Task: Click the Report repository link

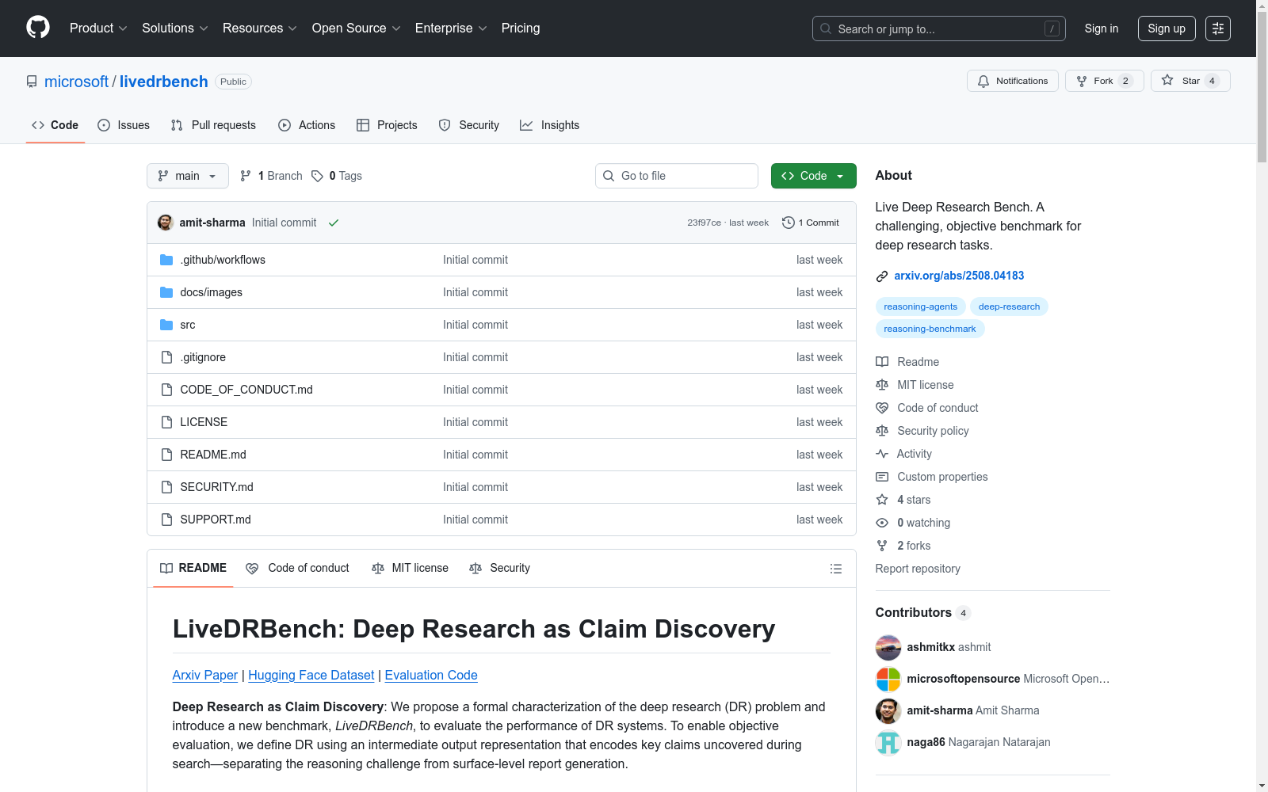Action: coord(918,569)
